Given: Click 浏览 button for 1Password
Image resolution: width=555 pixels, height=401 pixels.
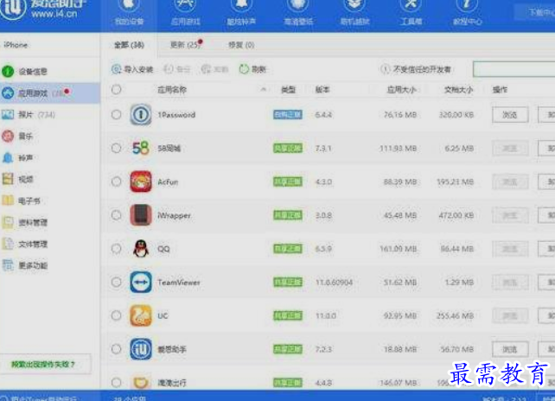Looking at the screenshot, I should (x=510, y=115).
